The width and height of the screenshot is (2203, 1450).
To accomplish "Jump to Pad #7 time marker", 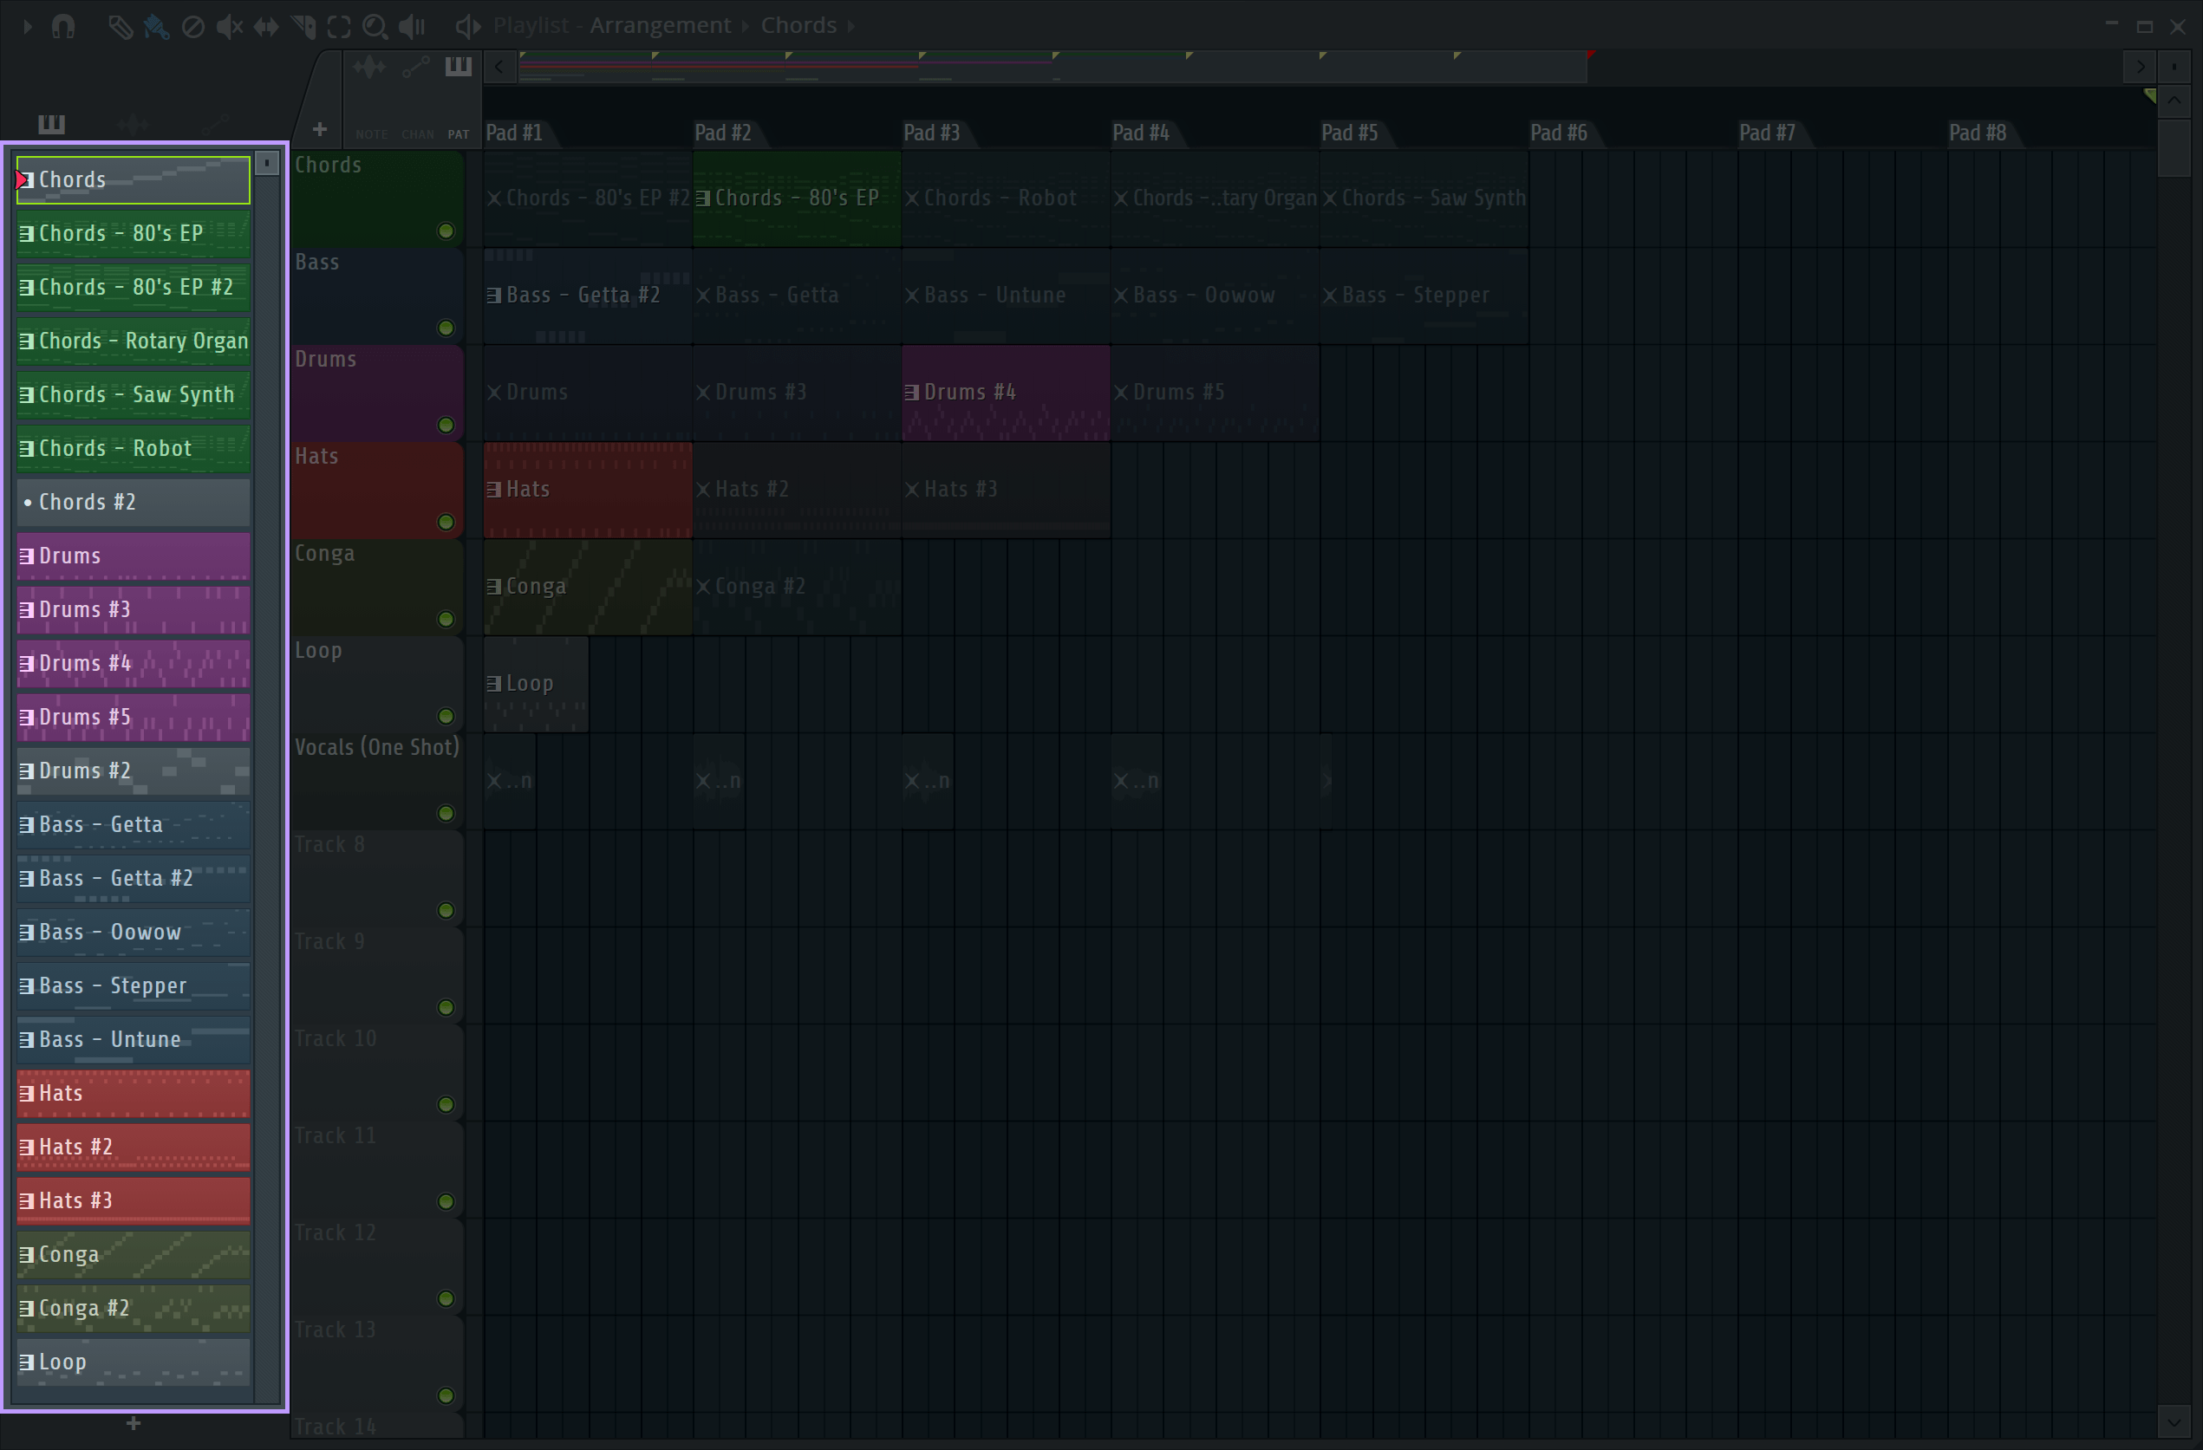I will 1767,133.
